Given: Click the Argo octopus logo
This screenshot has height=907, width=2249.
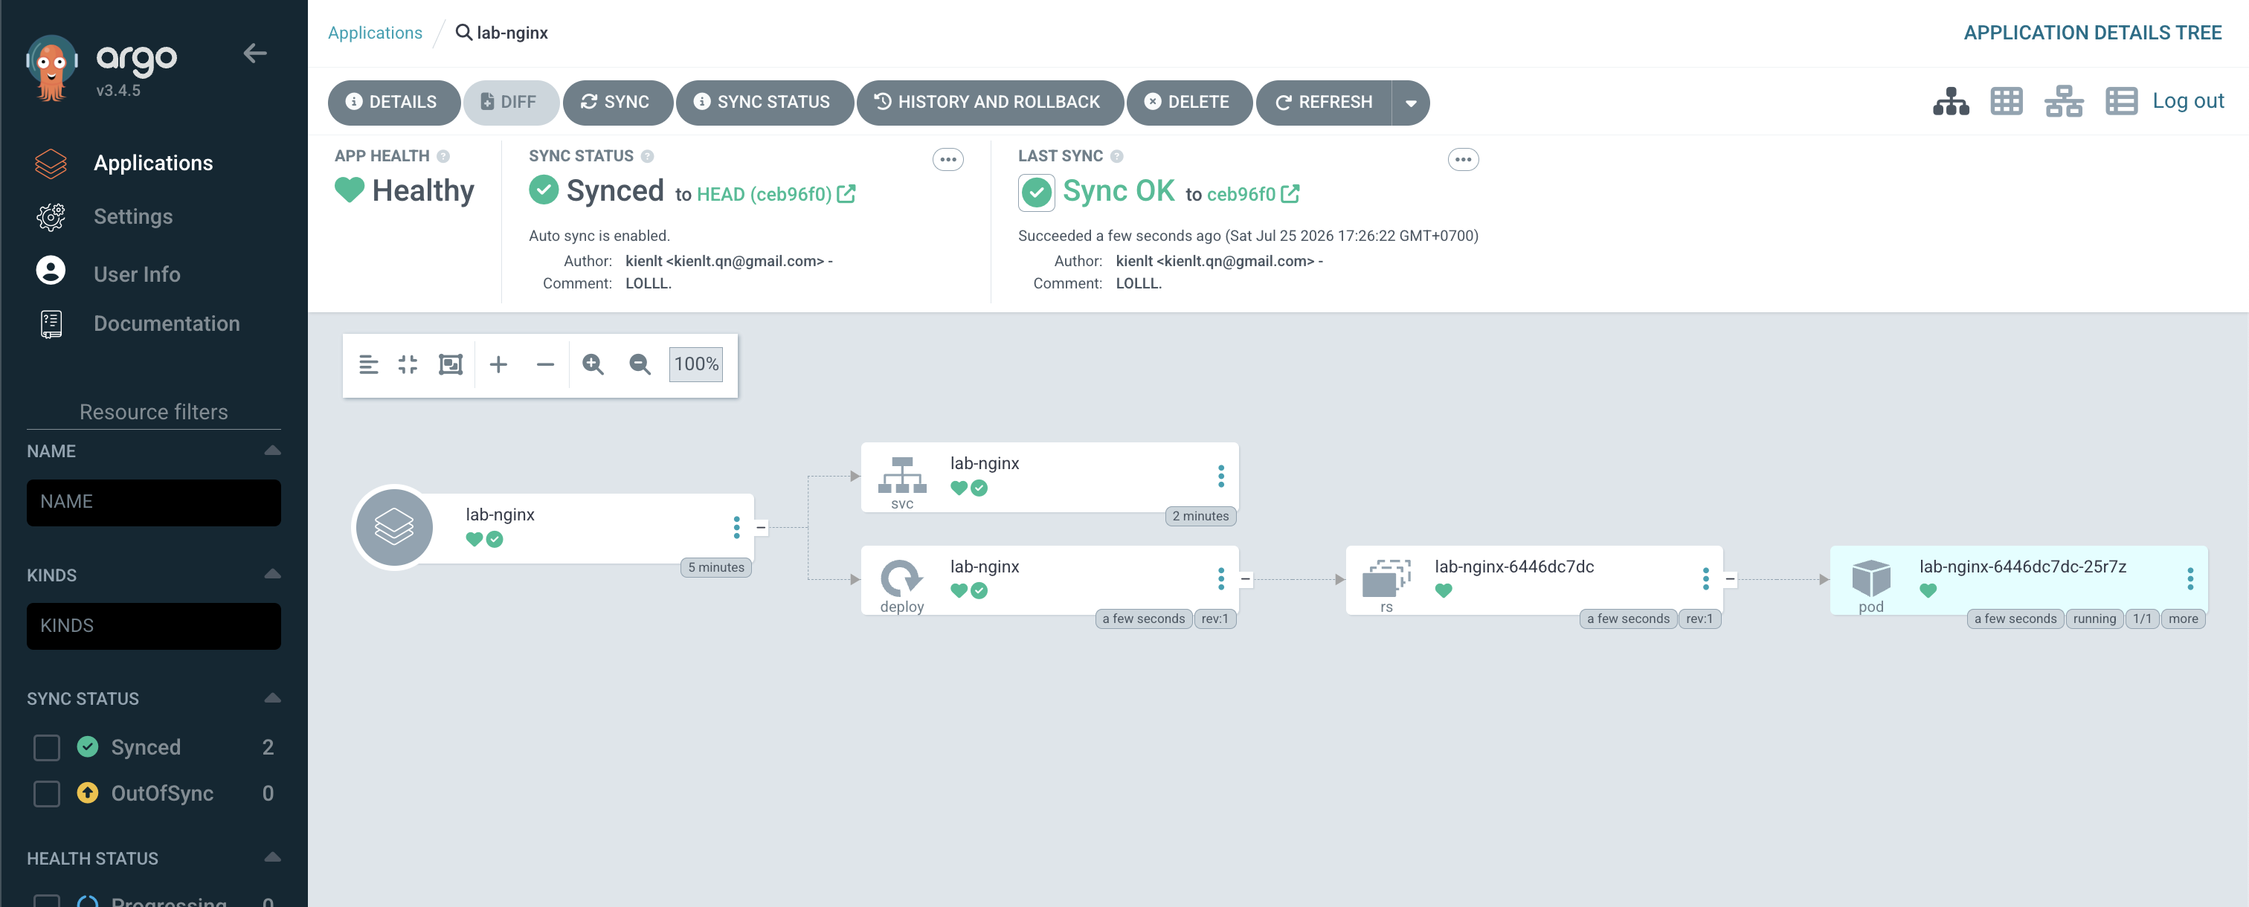Looking at the screenshot, I should click(51, 69).
